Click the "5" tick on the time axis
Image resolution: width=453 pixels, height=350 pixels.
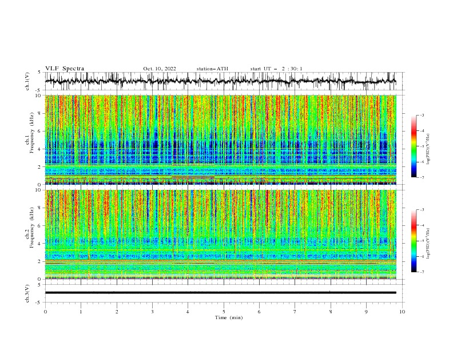[224, 312]
